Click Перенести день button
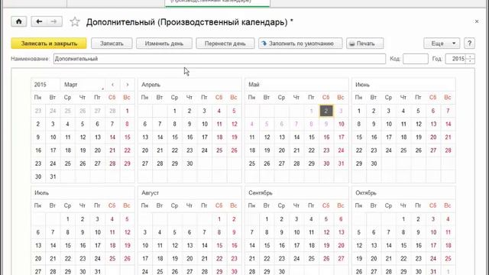Image resolution: width=489 pixels, height=275 pixels. pos(225,44)
